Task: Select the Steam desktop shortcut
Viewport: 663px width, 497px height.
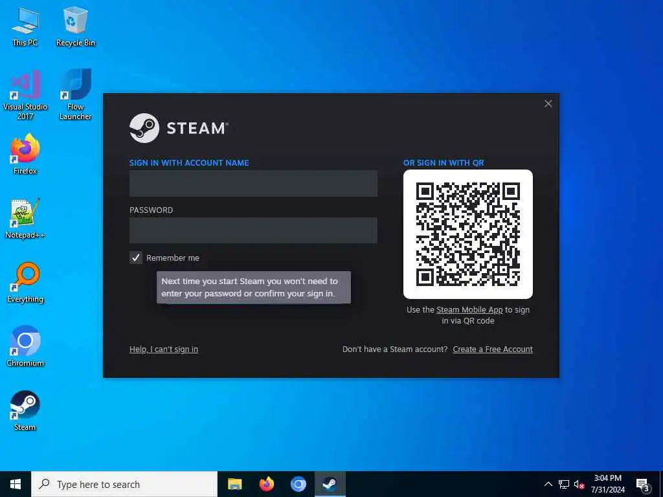Action: [x=25, y=410]
